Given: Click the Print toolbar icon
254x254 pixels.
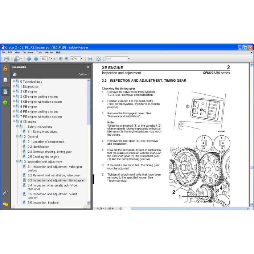Looking at the screenshot, I should (x=6, y=59).
